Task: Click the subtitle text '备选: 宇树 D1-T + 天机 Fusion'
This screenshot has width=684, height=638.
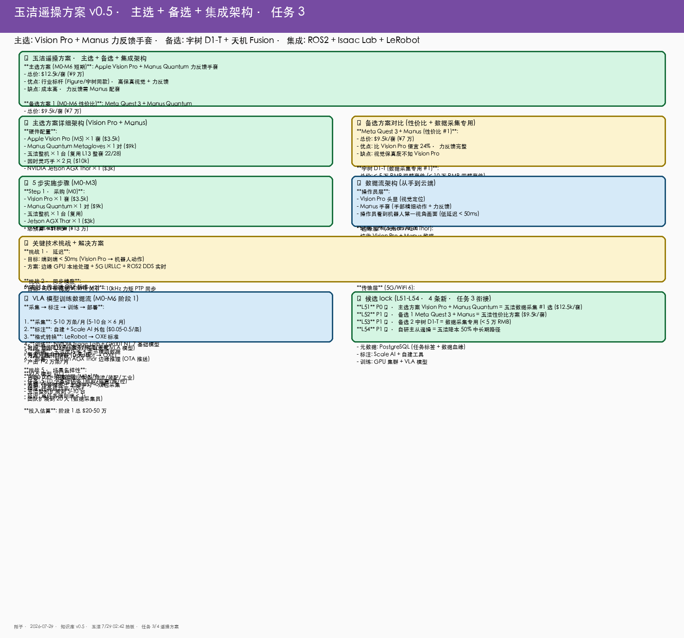Action: tap(220, 40)
